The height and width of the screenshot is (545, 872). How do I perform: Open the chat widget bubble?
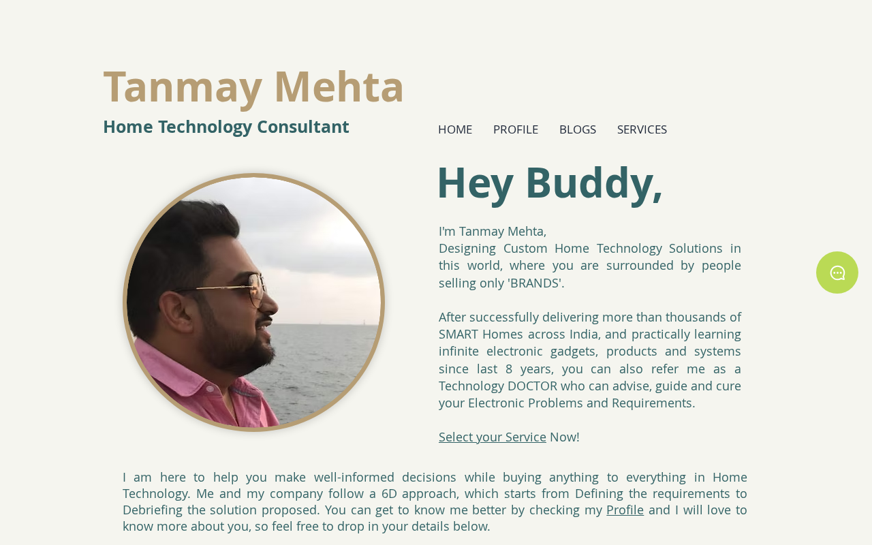(x=837, y=272)
